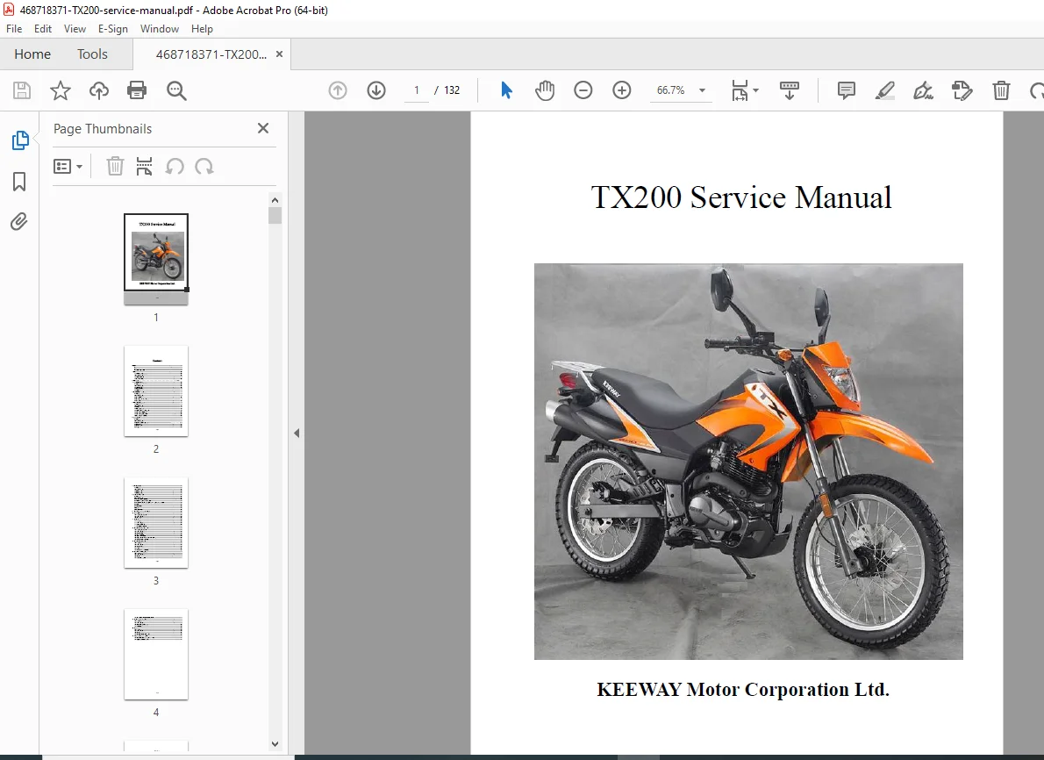This screenshot has width=1044, height=760.
Task: Click the Stamp tool icon
Action: (x=962, y=90)
